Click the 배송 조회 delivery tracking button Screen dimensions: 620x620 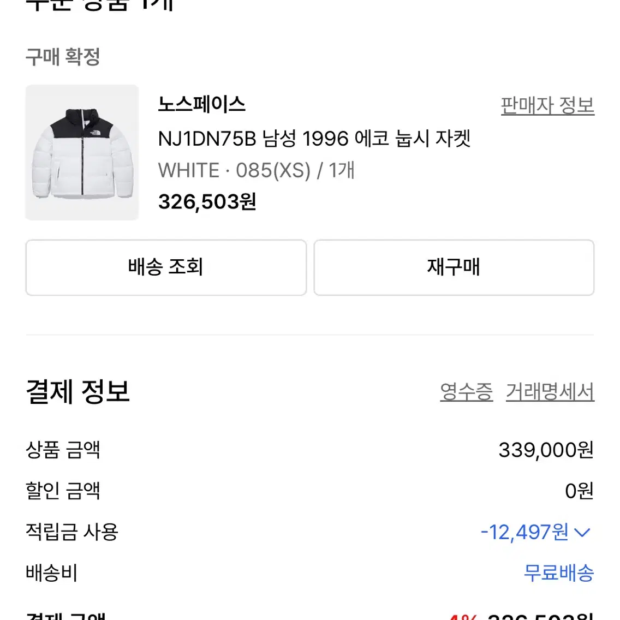(x=165, y=267)
